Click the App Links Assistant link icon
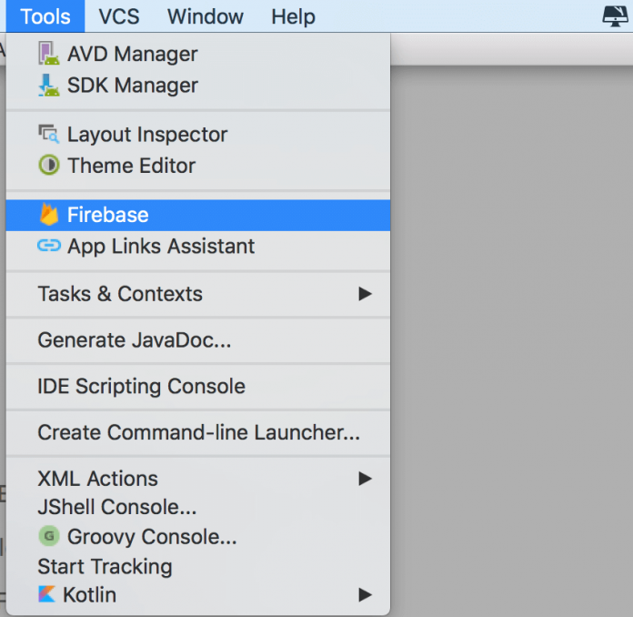Screen dimensions: 633x617 pyautogui.click(x=48, y=246)
